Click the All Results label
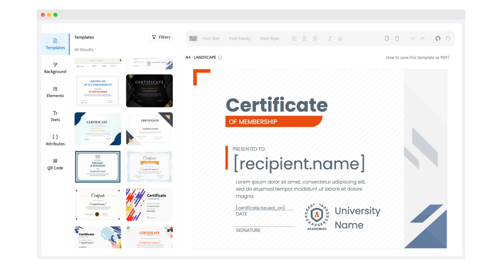The height and width of the screenshot is (269, 502). (84, 50)
